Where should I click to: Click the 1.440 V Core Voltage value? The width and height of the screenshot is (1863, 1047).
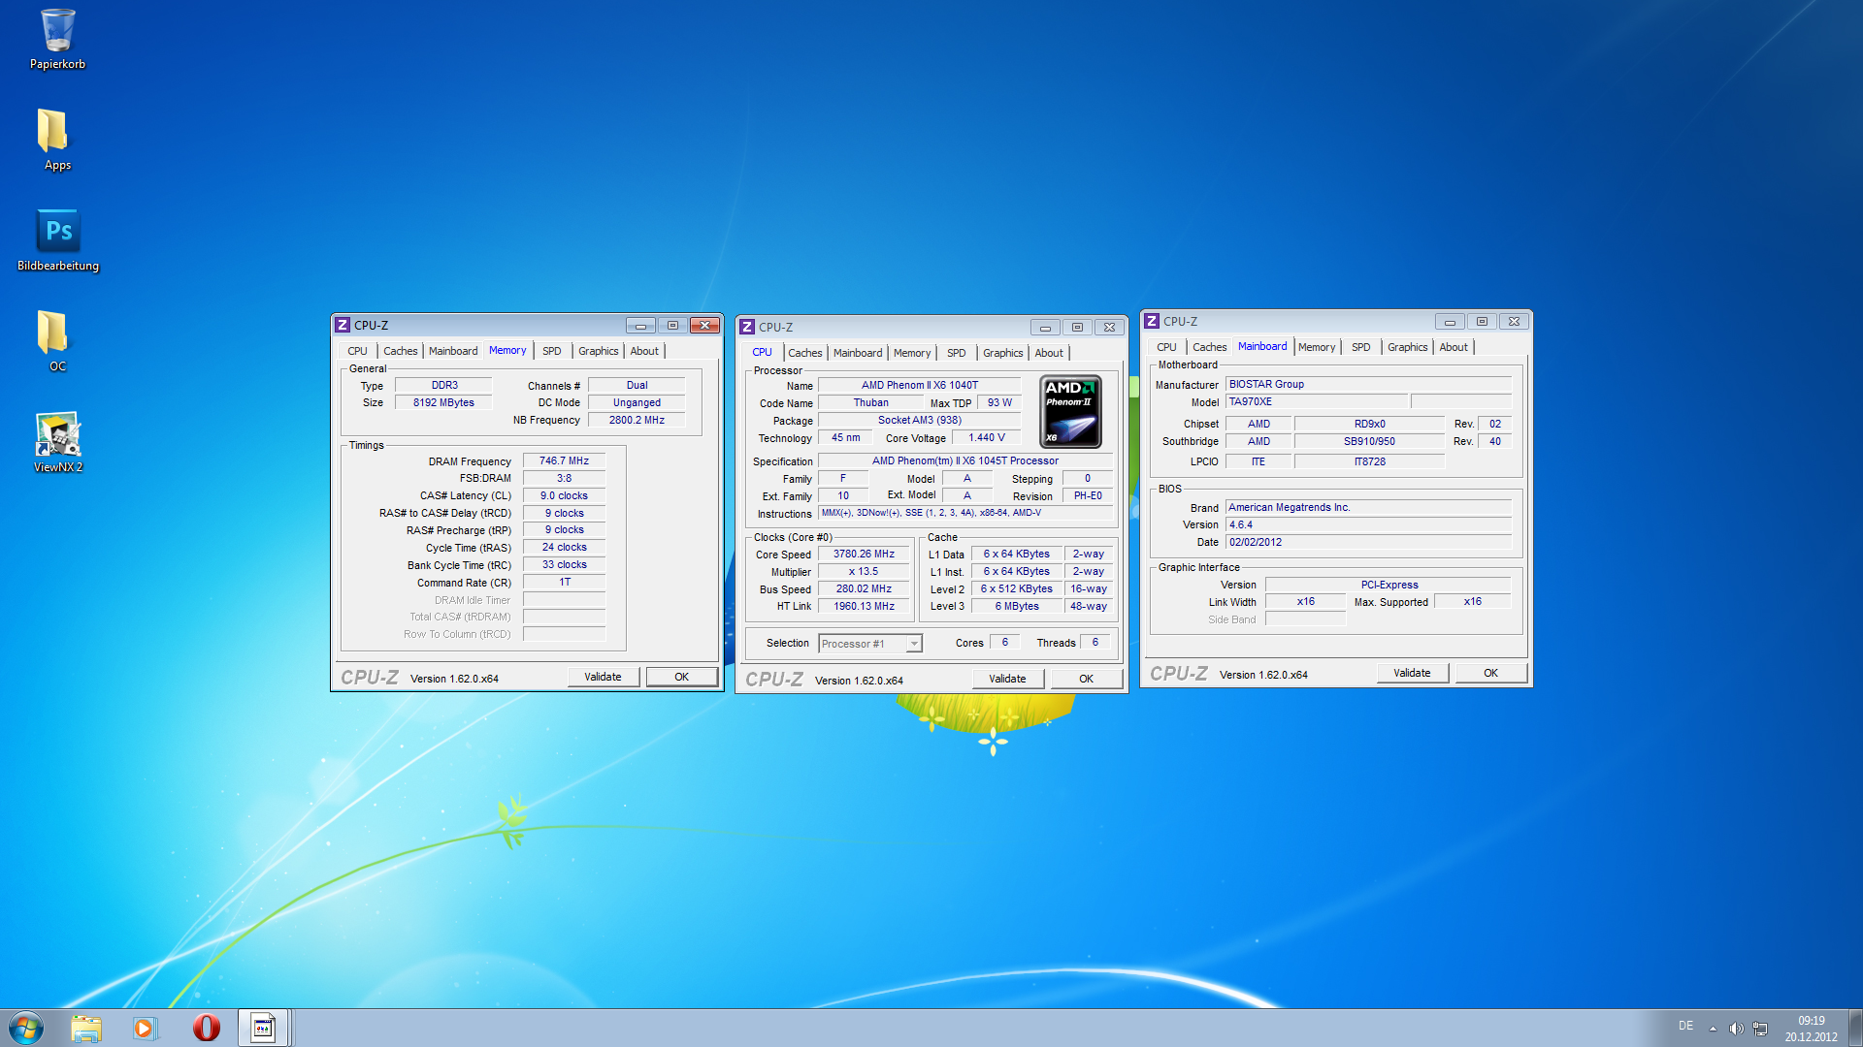pos(986,437)
